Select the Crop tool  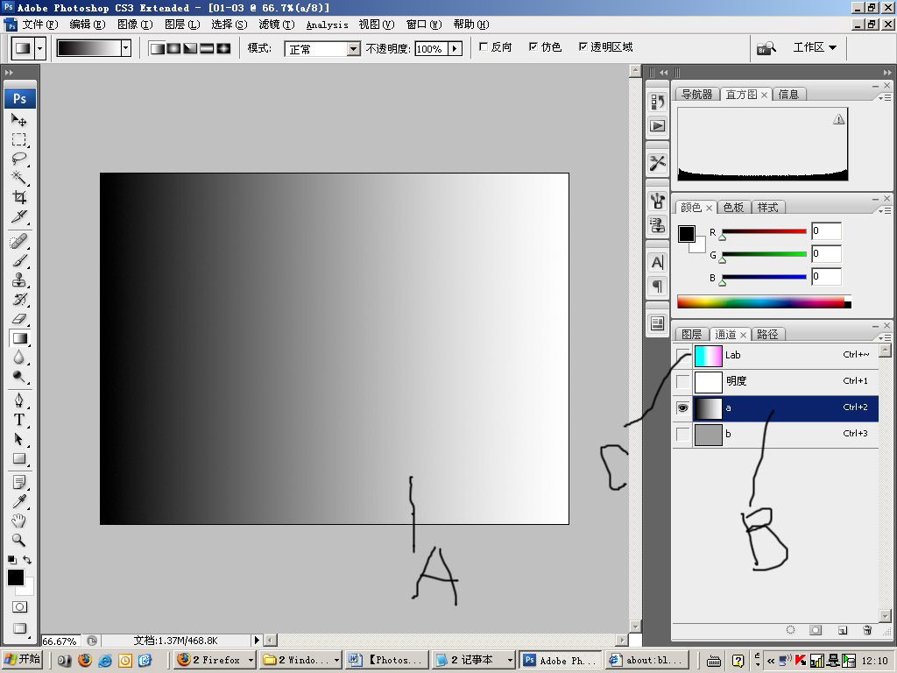(19, 197)
